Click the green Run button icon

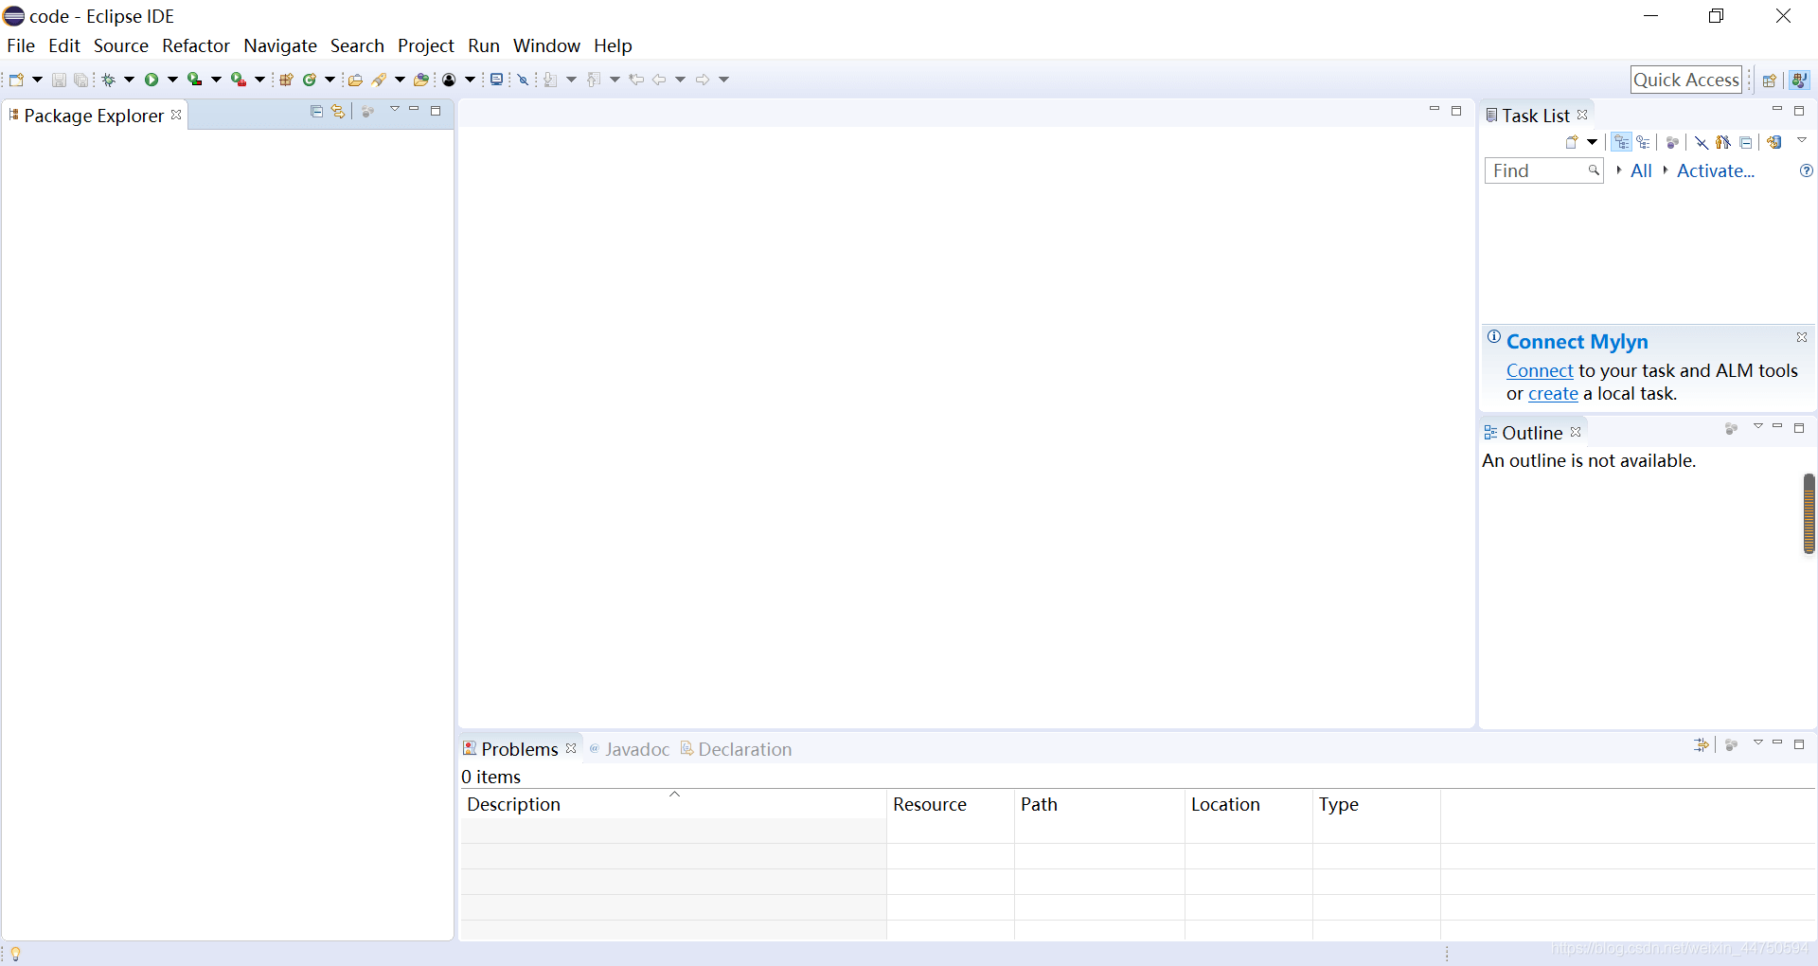(x=151, y=80)
